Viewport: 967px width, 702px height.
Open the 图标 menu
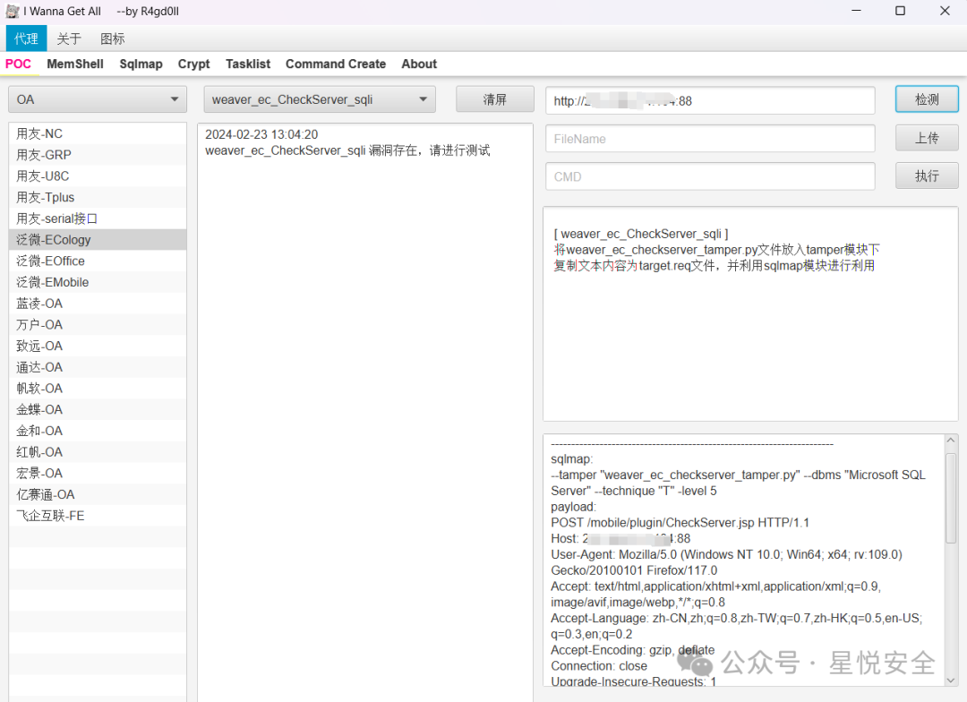click(112, 39)
